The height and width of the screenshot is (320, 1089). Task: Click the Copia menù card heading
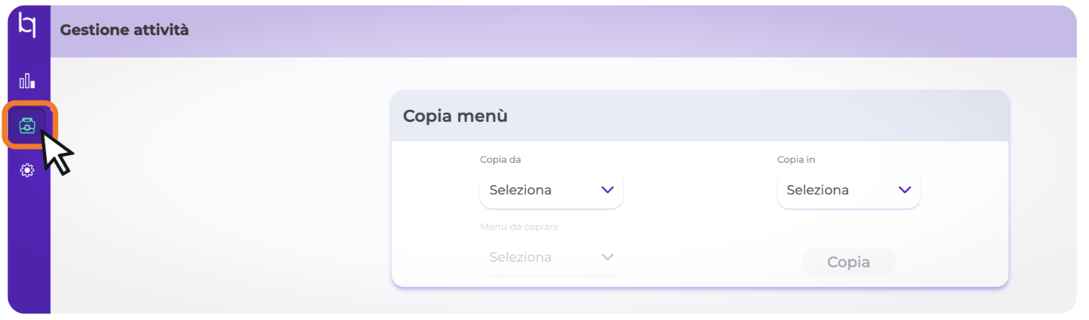[x=455, y=116]
